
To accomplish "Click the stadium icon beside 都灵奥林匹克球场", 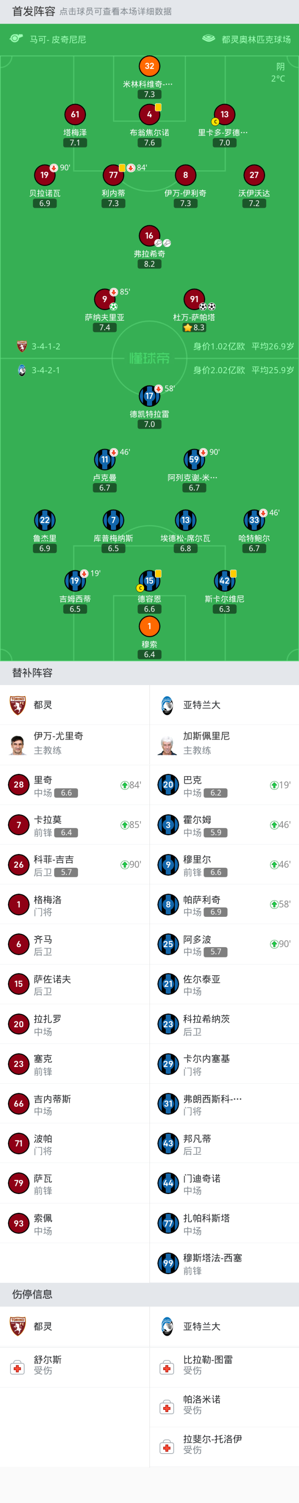I will tap(208, 39).
